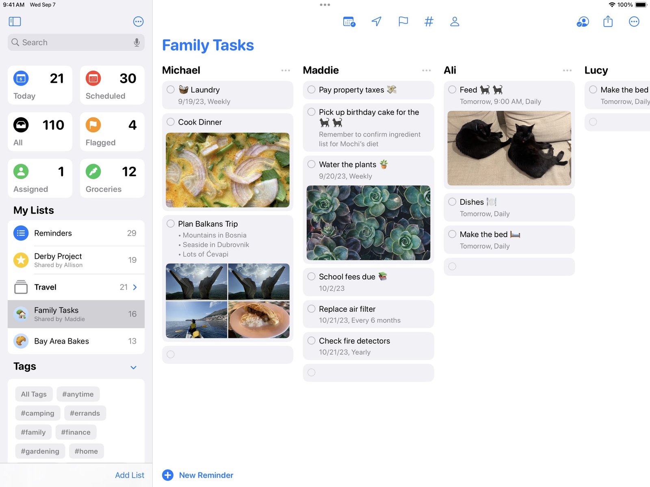This screenshot has width=650, height=487.
Task: Filter by the #gardening tag
Action: coord(40,451)
